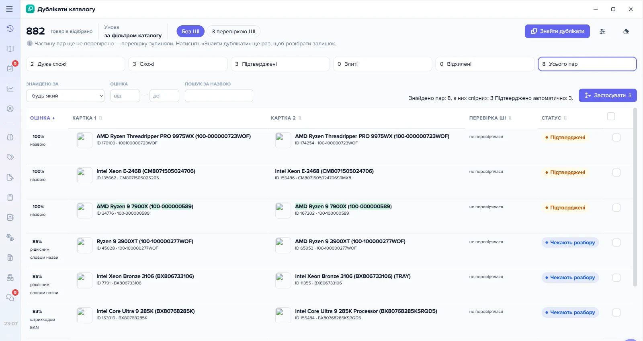Click the 'Застосувати 3' button
The height and width of the screenshot is (341, 643).
tap(608, 95)
